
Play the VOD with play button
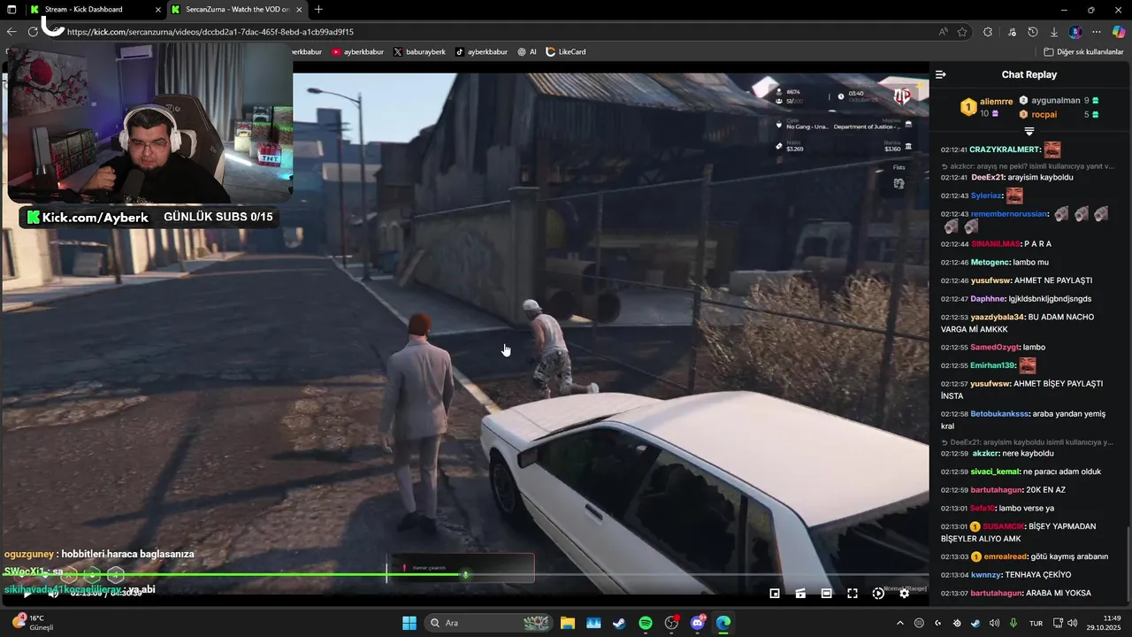pos(27,594)
